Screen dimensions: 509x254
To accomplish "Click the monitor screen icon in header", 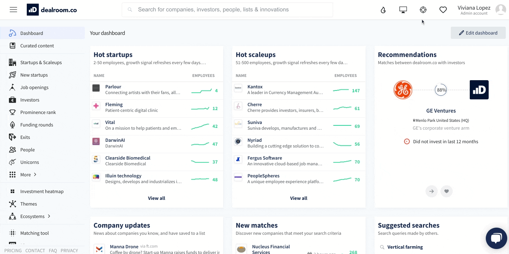I will point(403,10).
